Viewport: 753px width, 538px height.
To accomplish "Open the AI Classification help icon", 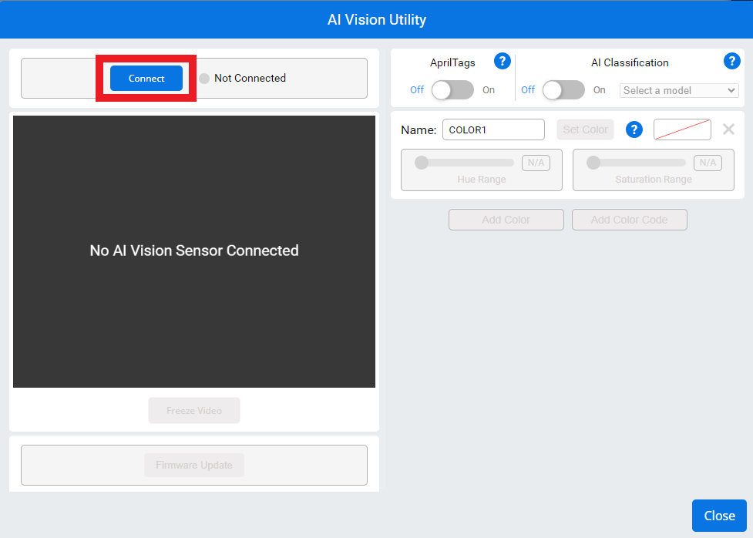I will point(731,61).
